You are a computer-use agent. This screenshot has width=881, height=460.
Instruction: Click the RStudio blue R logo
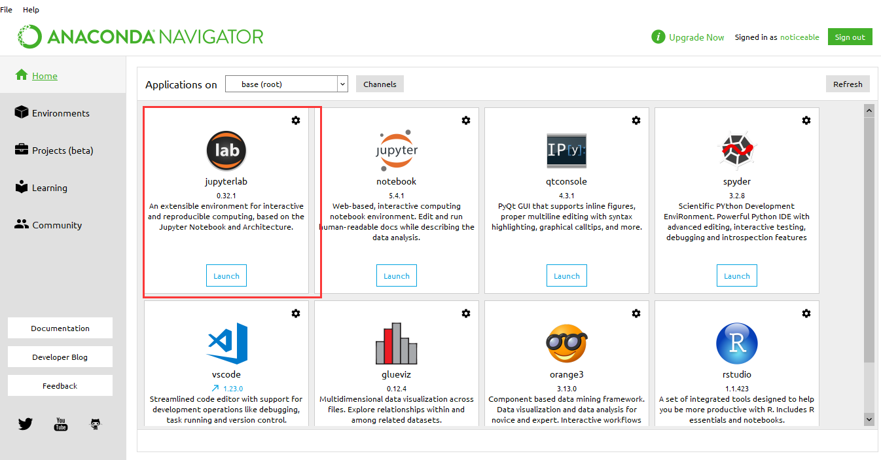737,344
